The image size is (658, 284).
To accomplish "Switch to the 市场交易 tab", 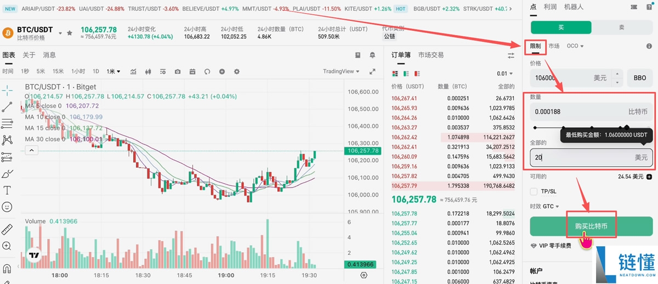I will (x=430, y=55).
